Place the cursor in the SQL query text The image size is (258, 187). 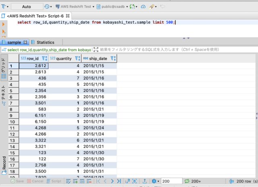click(96, 22)
